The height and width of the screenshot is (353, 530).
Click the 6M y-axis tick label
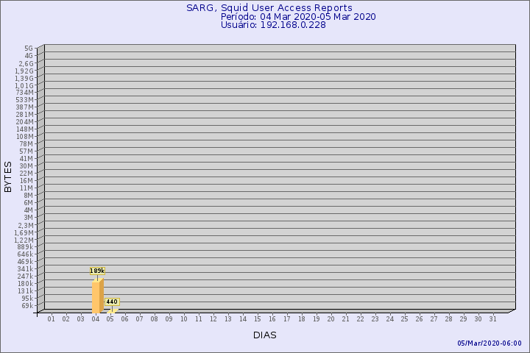pyautogui.click(x=29, y=203)
